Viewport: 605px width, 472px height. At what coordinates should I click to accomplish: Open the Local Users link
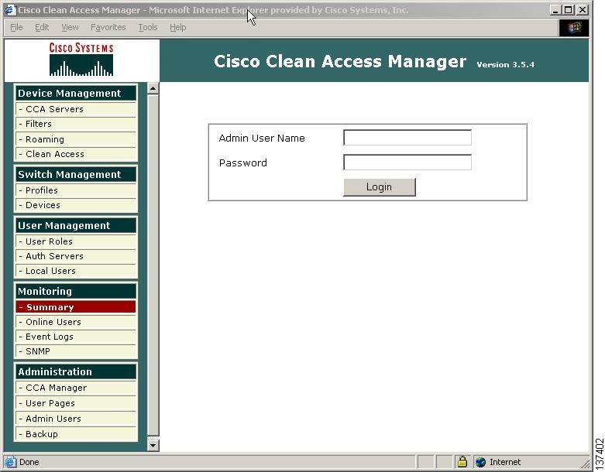click(x=76, y=271)
